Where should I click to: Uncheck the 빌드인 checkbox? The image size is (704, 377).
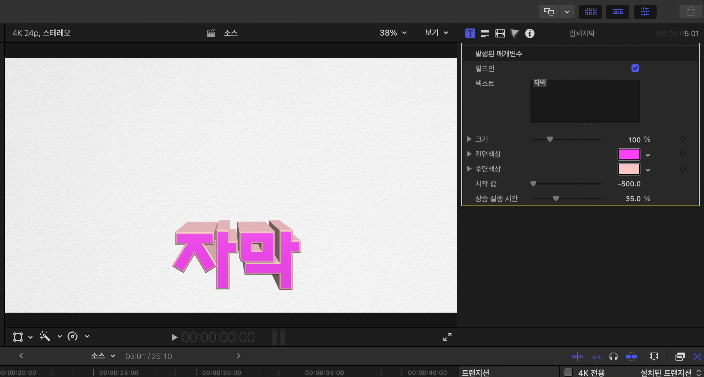[x=635, y=68]
